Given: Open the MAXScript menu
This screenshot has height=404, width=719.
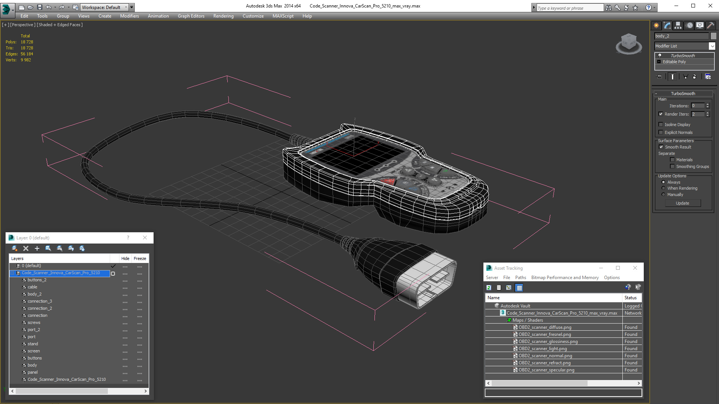Looking at the screenshot, I should point(283,16).
